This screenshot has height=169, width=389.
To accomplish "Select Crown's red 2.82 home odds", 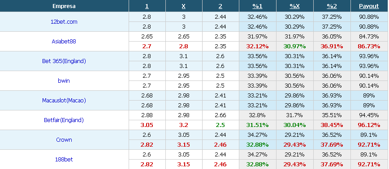I will point(147,145).
